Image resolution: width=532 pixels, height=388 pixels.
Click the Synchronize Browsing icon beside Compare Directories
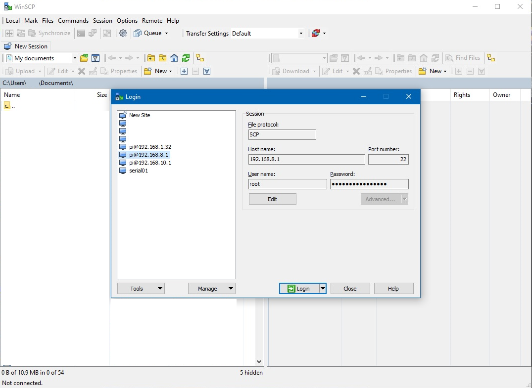(21, 33)
